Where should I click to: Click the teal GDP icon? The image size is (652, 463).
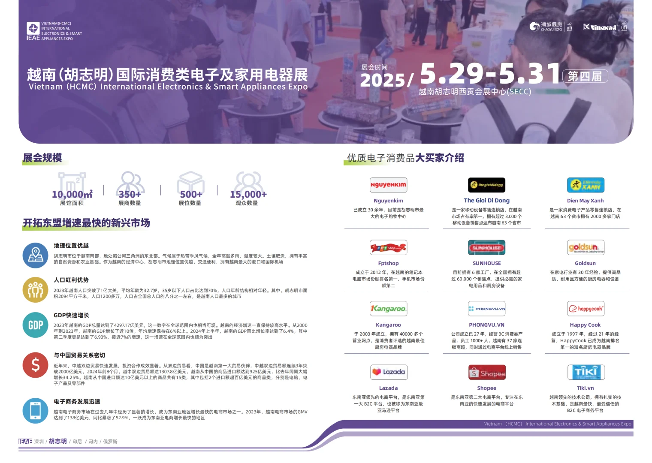click(x=36, y=325)
